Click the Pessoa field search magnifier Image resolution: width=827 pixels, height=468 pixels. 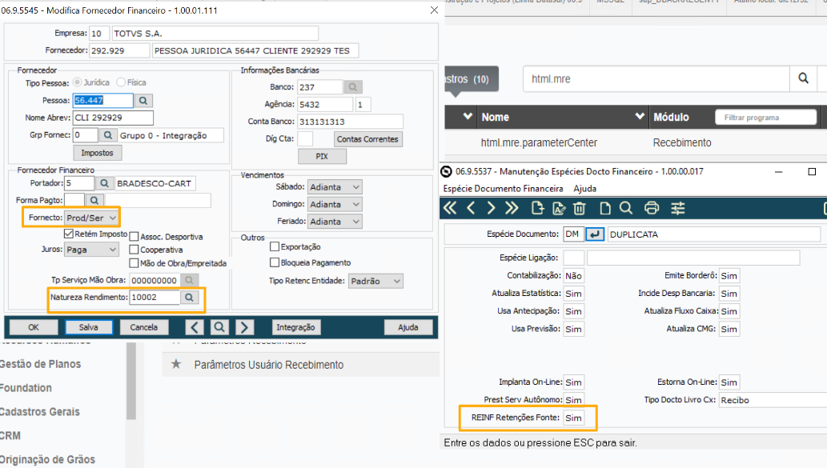pyautogui.click(x=143, y=100)
